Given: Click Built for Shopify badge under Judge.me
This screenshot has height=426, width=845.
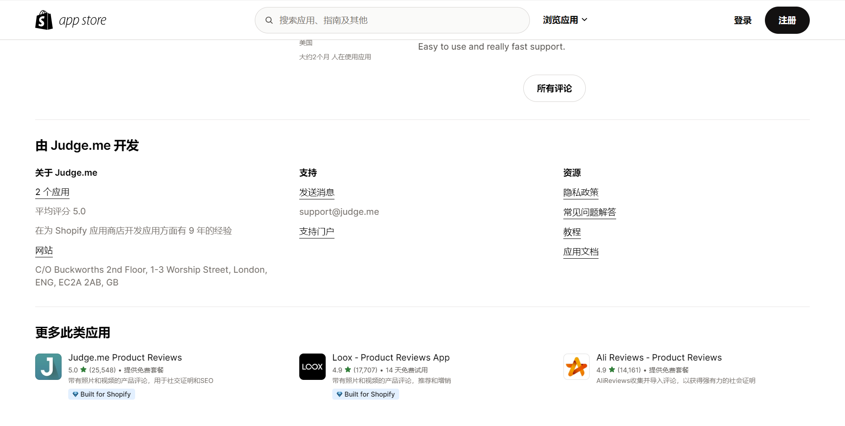Looking at the screenshot, I should (x=102, y=394).
